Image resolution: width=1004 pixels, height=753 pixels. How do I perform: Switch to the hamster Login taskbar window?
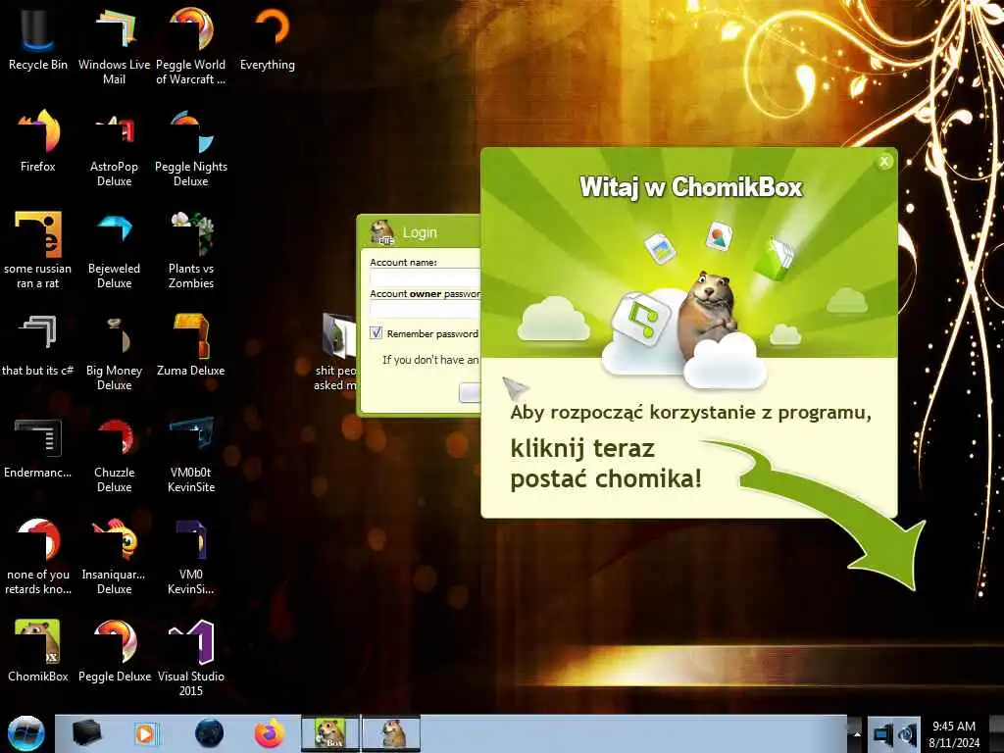pos(391,733)
